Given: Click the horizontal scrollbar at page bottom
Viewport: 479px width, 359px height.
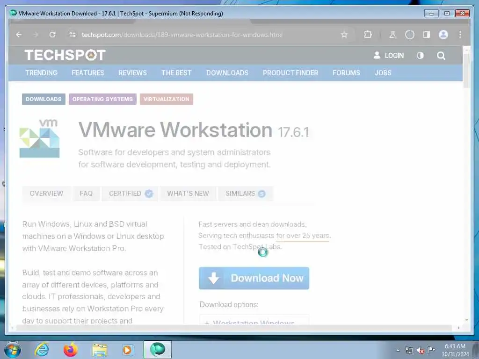Looking at the screenshot, I should click(x=234, y=328).
